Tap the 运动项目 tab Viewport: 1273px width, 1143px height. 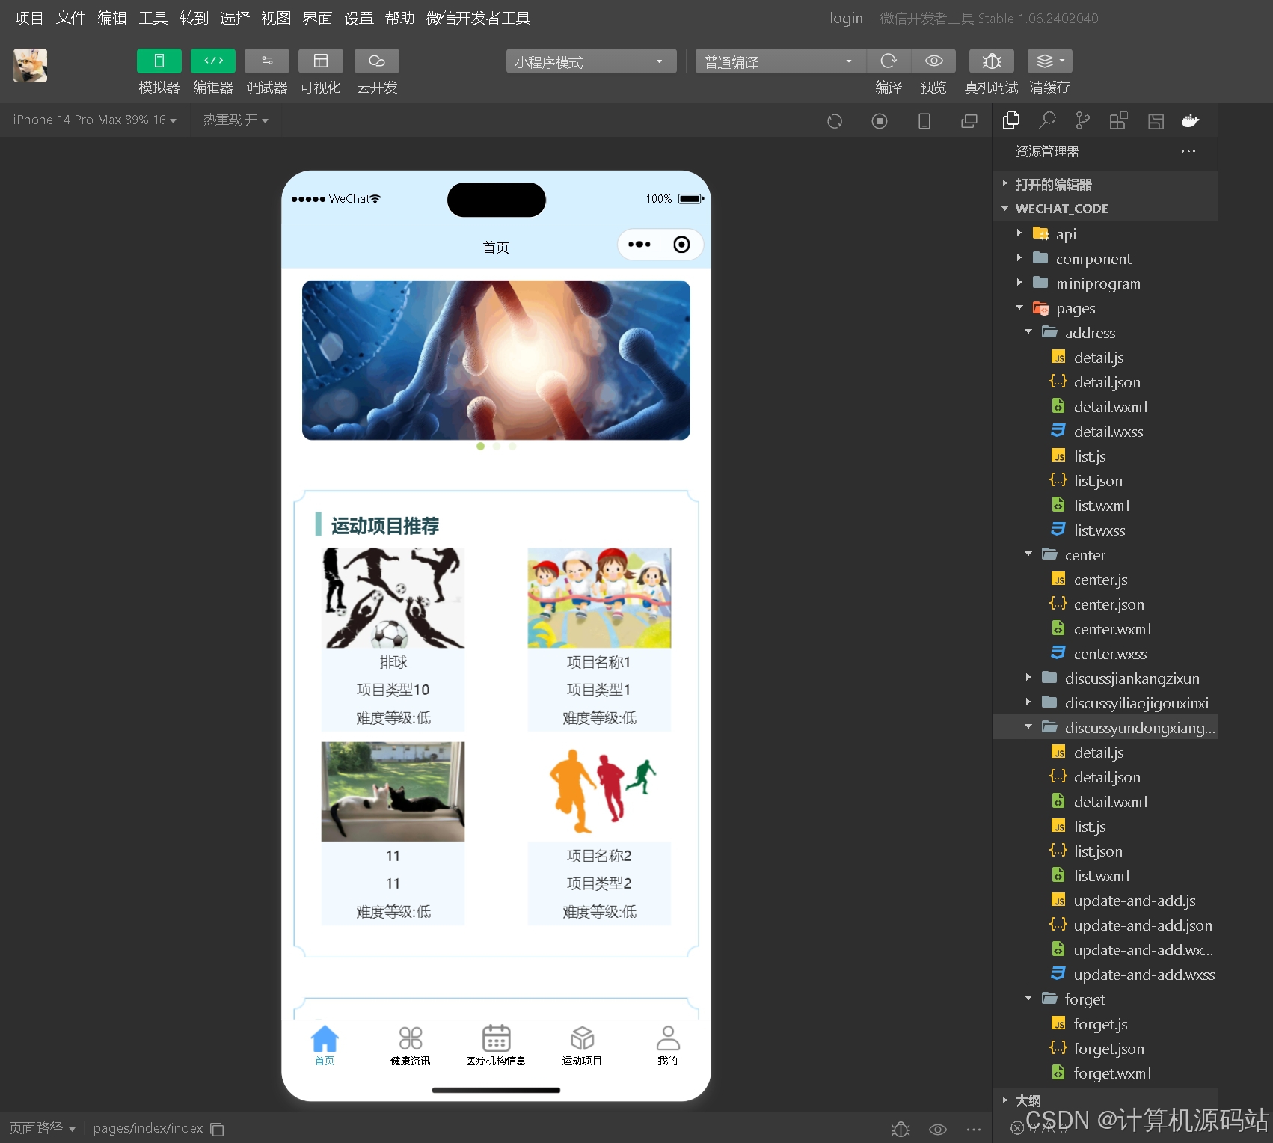[x=582, y=1046]
